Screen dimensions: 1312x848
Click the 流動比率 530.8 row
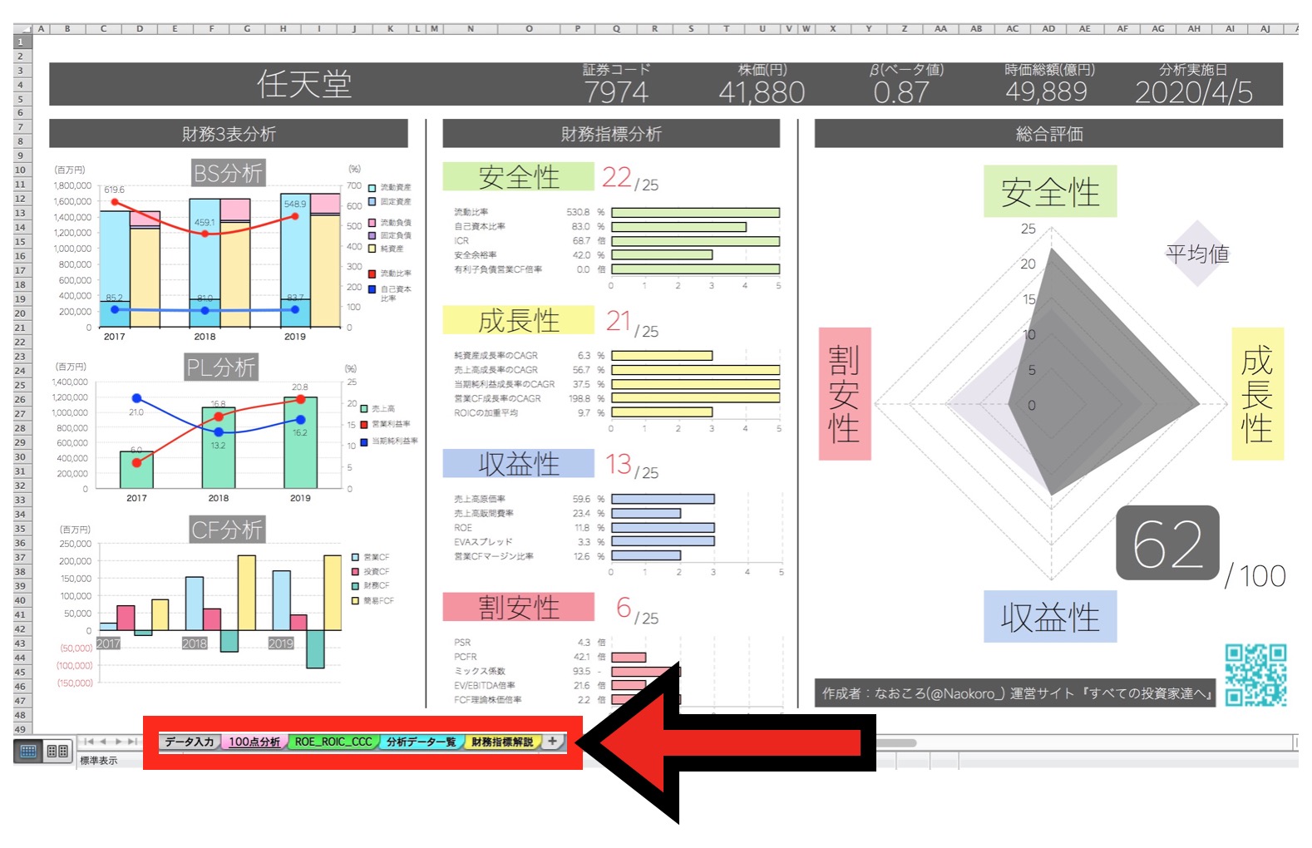[616, 212]
